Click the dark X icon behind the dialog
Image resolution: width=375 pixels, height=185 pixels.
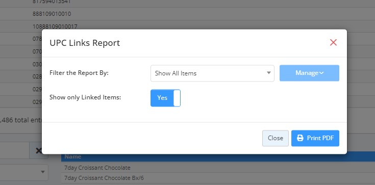38,150
